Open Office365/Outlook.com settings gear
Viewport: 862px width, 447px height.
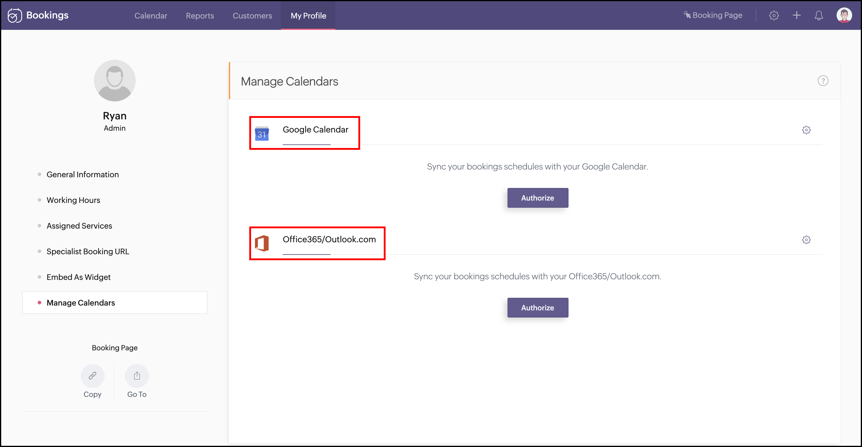(806, 240)
